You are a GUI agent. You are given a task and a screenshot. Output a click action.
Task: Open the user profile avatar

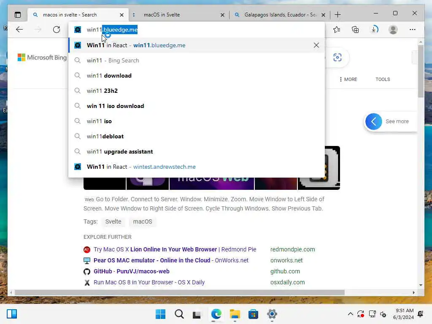(393, 30)
